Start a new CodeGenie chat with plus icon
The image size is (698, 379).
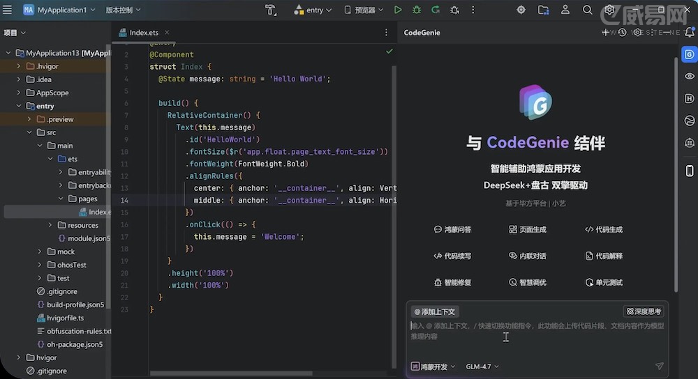tap(605, 33)
